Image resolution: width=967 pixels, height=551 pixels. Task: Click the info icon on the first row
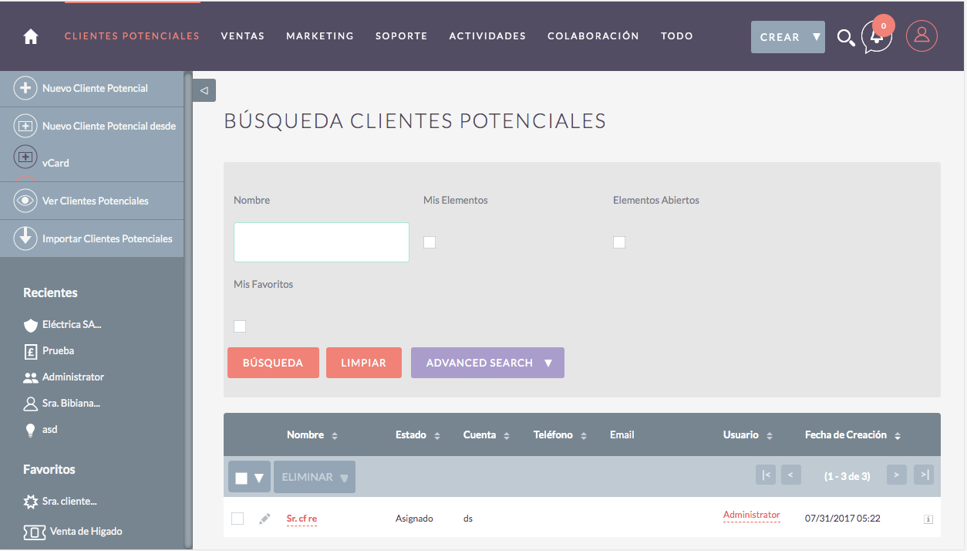pyautogui.click(x=928, y=519)
